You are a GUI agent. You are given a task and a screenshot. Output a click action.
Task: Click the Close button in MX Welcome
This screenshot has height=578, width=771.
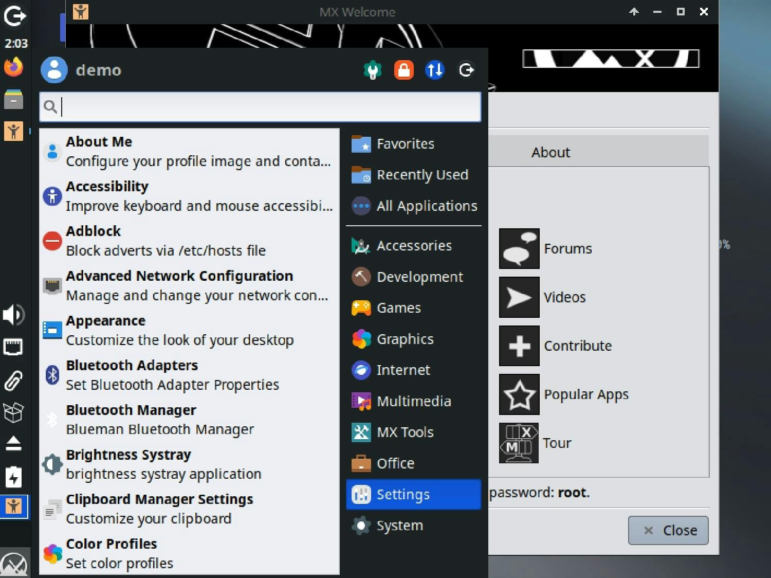click(668, 530)
